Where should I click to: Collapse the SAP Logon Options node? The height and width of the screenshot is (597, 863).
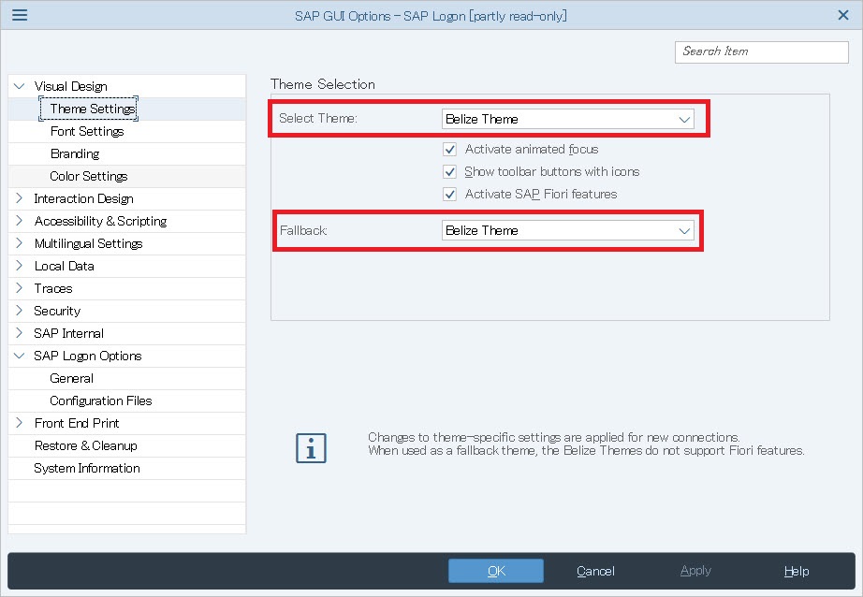point(20,356)
